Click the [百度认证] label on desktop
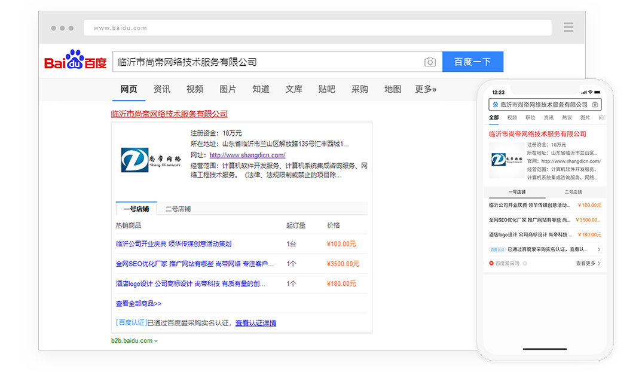The image size is (642, 372). pyautogui.click(x=131, y=323)
